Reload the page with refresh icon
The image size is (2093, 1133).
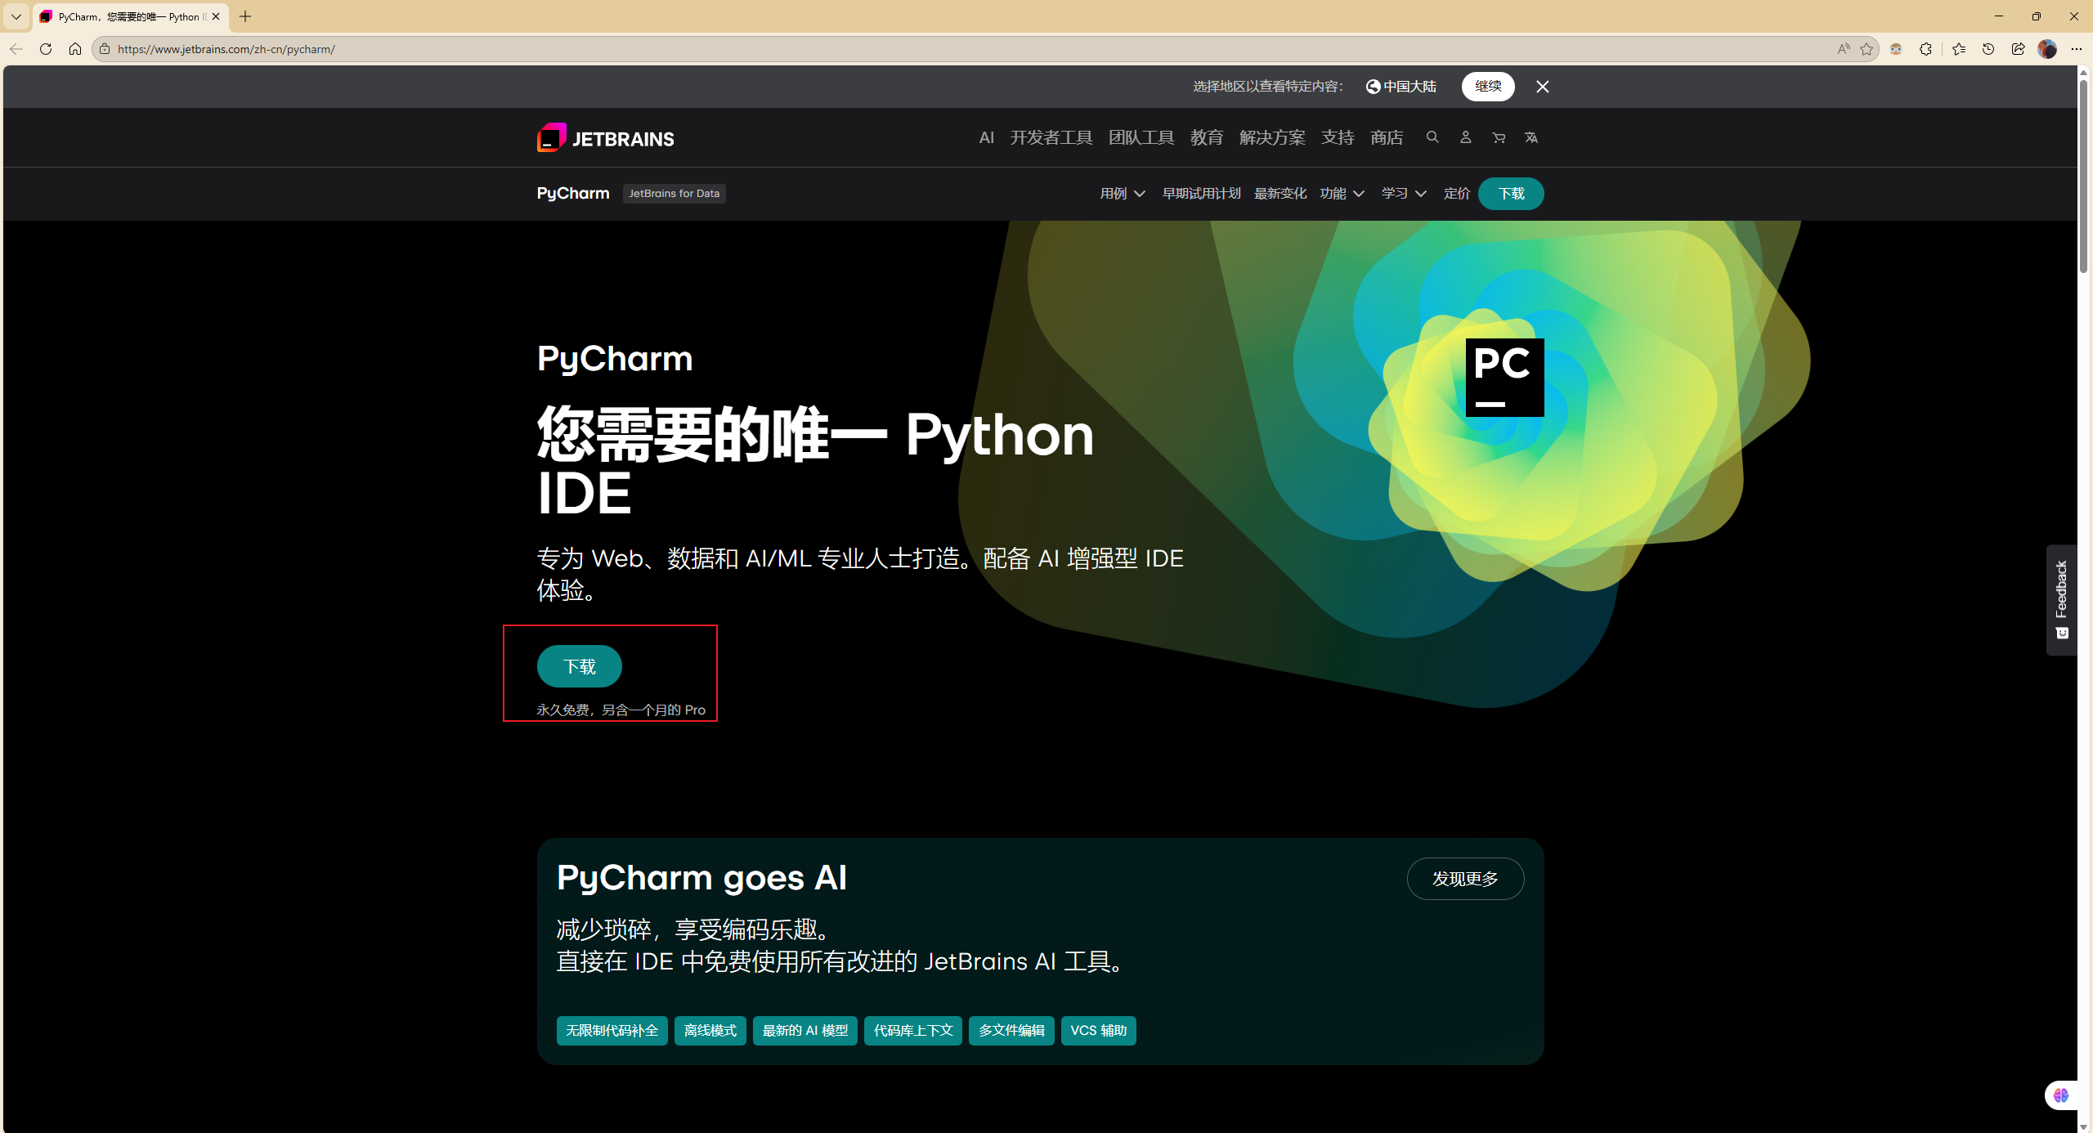[46, 49]
